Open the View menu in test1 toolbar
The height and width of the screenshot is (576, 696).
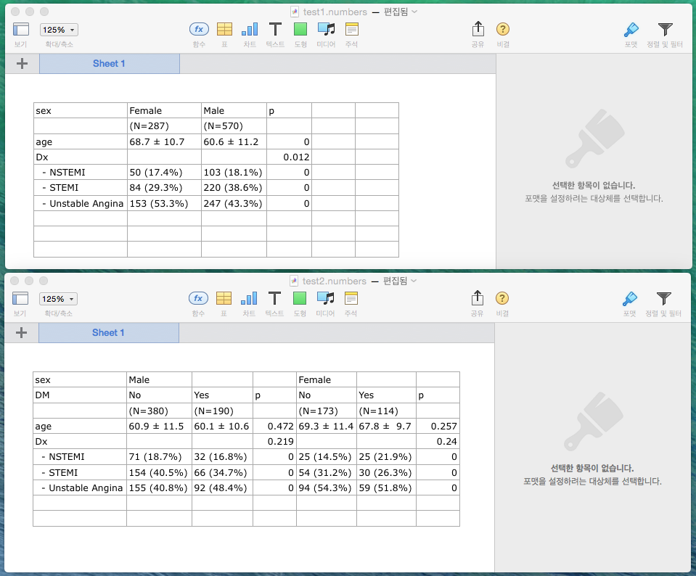(20, 30)
